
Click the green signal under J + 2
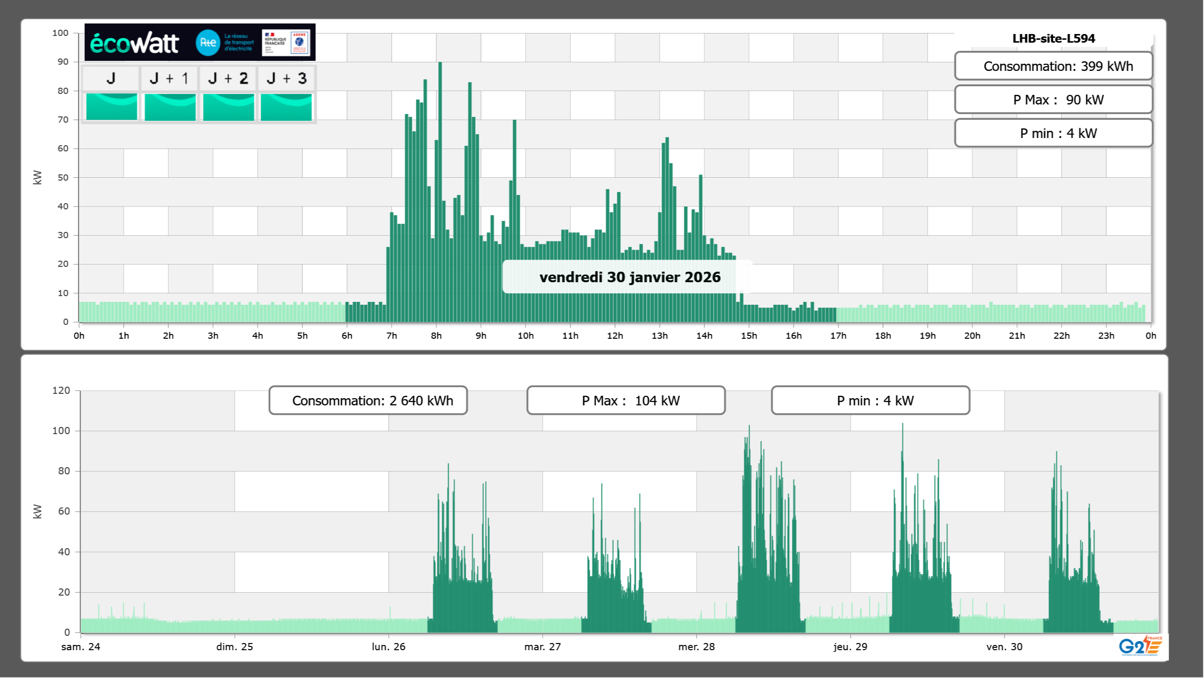[x=228, y=106]
